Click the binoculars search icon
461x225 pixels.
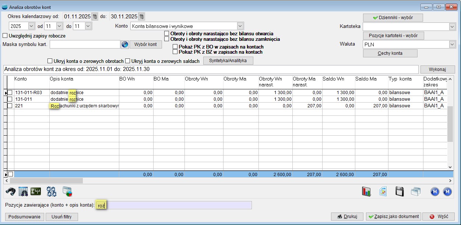[11, 191]
